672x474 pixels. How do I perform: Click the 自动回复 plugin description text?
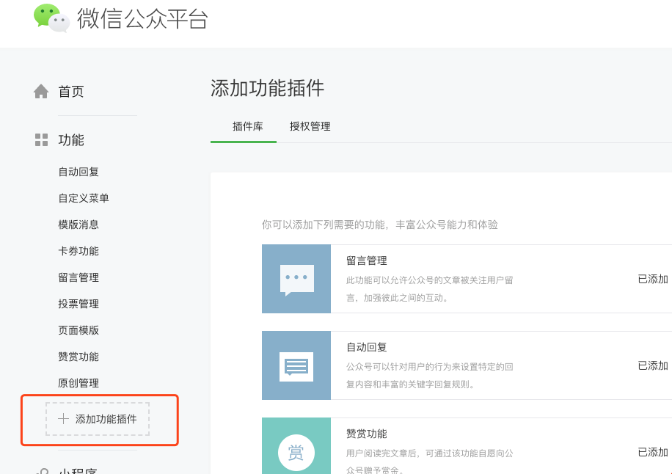(429, 376)
